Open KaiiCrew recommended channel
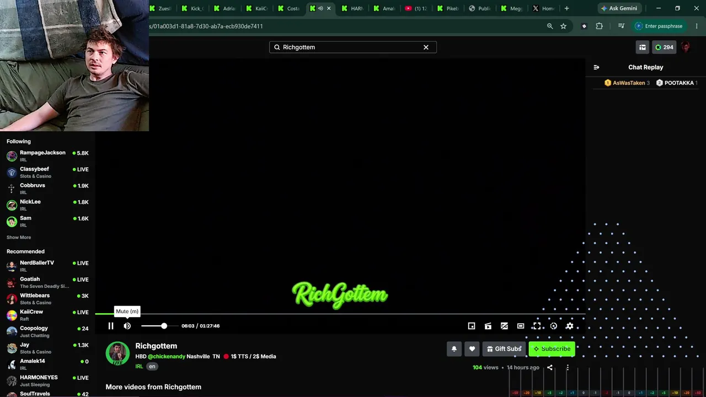Screen dimensions: 706x397 (x=47, y=315)
